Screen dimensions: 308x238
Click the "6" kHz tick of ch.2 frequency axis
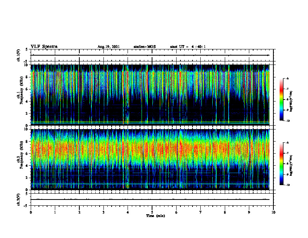click(x=27, y=154)
